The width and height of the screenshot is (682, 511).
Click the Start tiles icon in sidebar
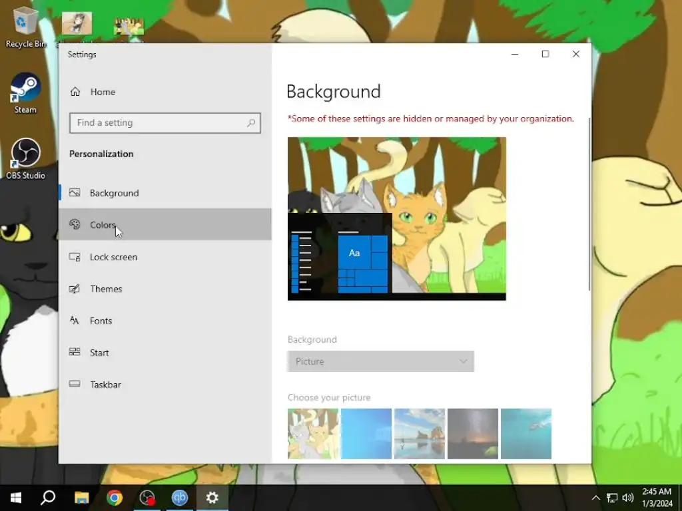[x=75, y=353]
